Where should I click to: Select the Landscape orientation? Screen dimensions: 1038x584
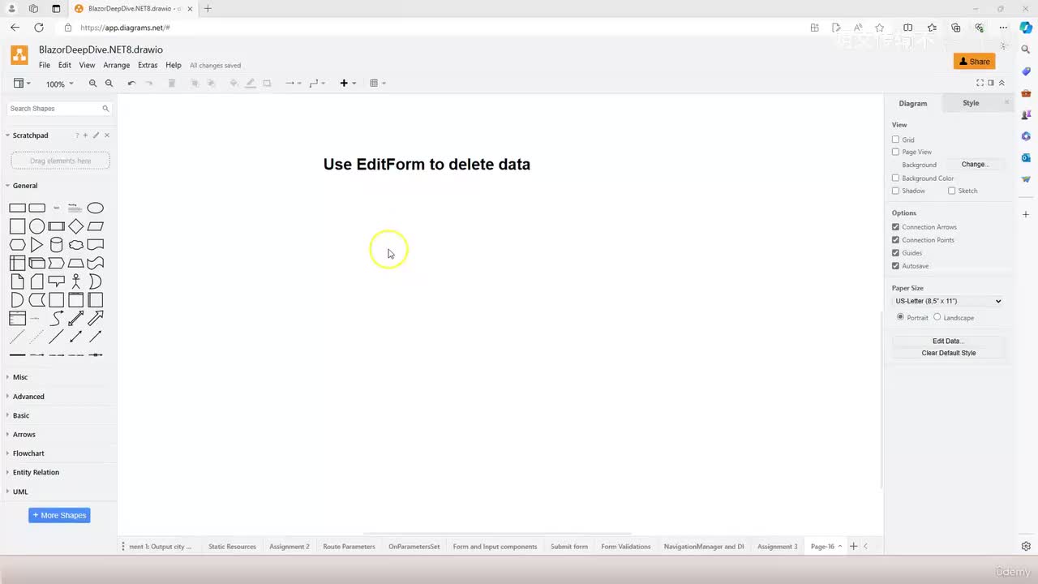click(x=937, y=317)
